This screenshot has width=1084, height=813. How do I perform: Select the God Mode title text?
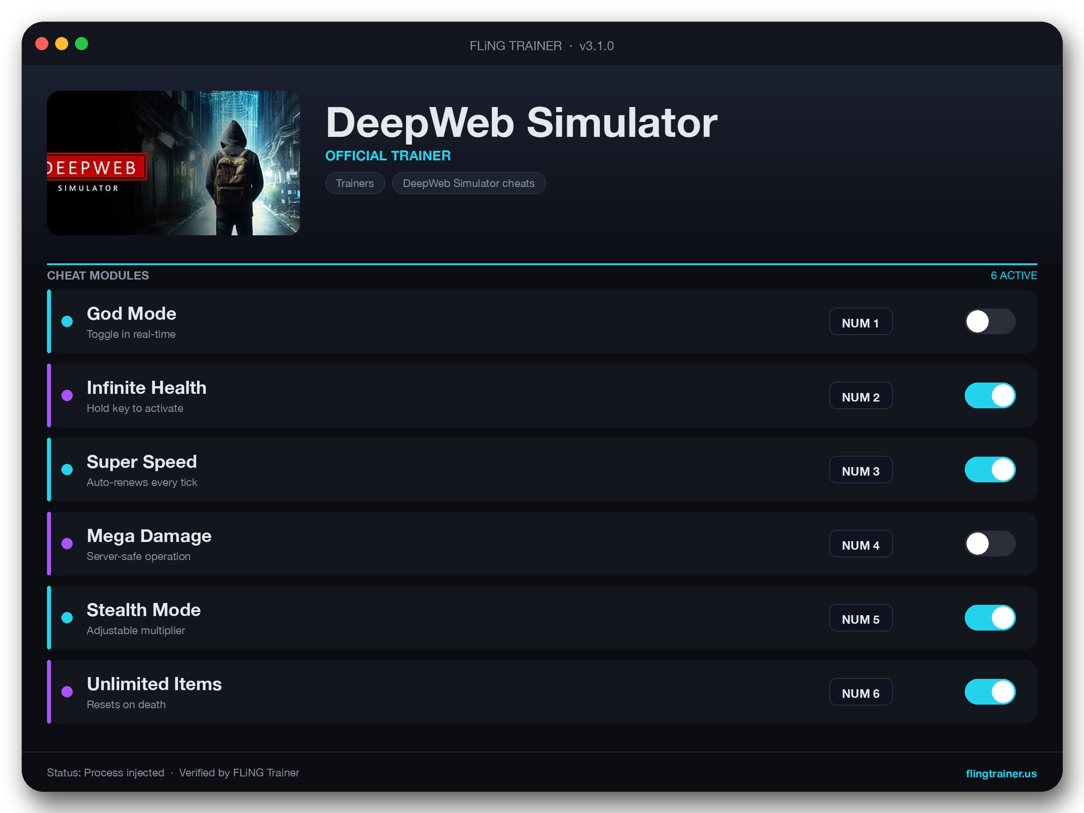coord(131,313)
